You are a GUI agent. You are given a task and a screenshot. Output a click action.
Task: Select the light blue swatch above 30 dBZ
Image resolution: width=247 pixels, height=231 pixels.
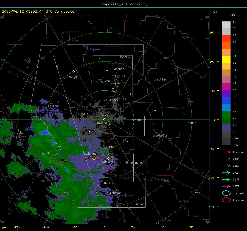point(226,107)
